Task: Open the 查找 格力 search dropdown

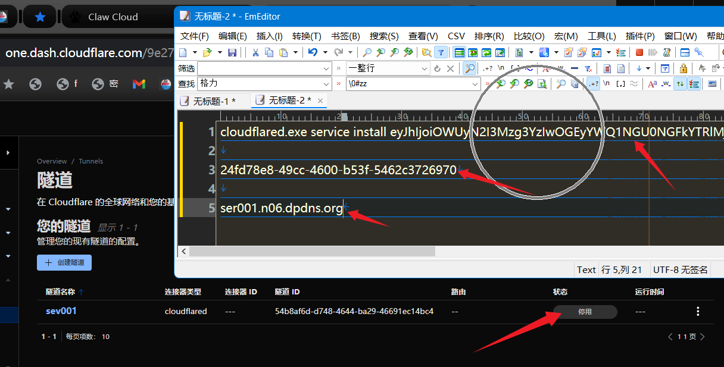Action: pos(326,84)
